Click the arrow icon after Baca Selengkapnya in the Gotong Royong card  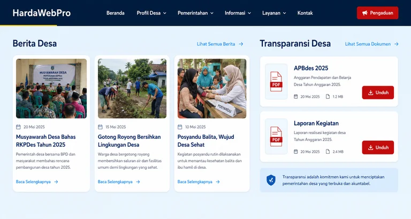(x=138, y=182)
